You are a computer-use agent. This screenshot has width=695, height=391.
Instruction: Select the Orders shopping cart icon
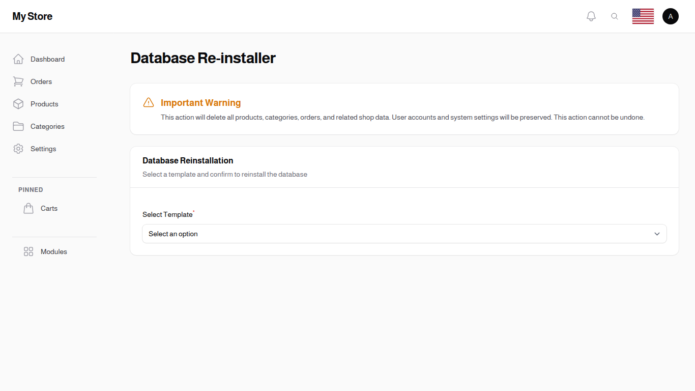click(18, 81)
